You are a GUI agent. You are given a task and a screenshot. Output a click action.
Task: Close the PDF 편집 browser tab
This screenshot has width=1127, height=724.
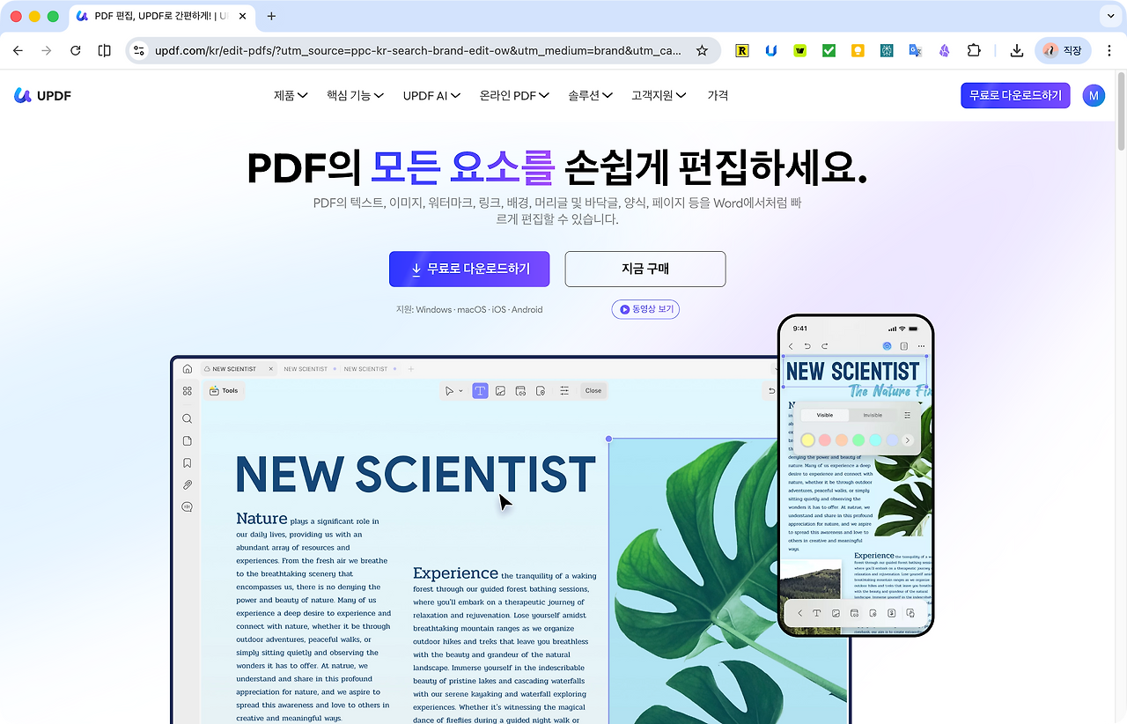click(243, 16)
